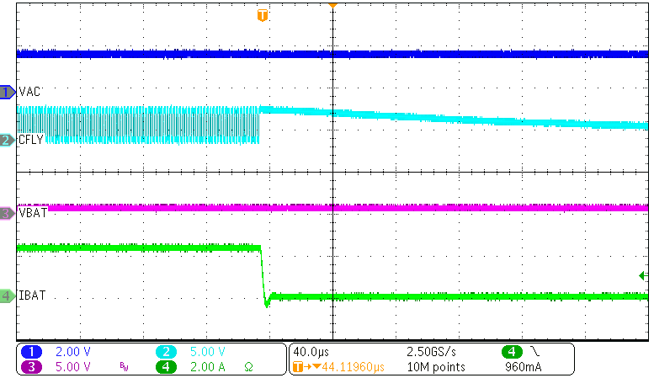Click the ohm termination symbol for channel 4

pyautogui.click(x=248, y=367)
